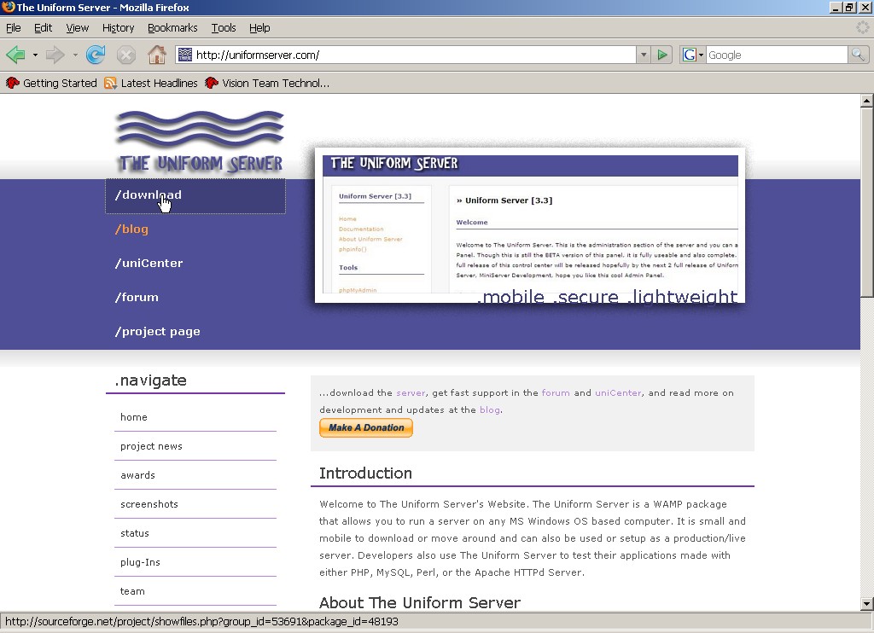Click the Make A Donation button
This screenshot has width=874, height=633.
365,427
